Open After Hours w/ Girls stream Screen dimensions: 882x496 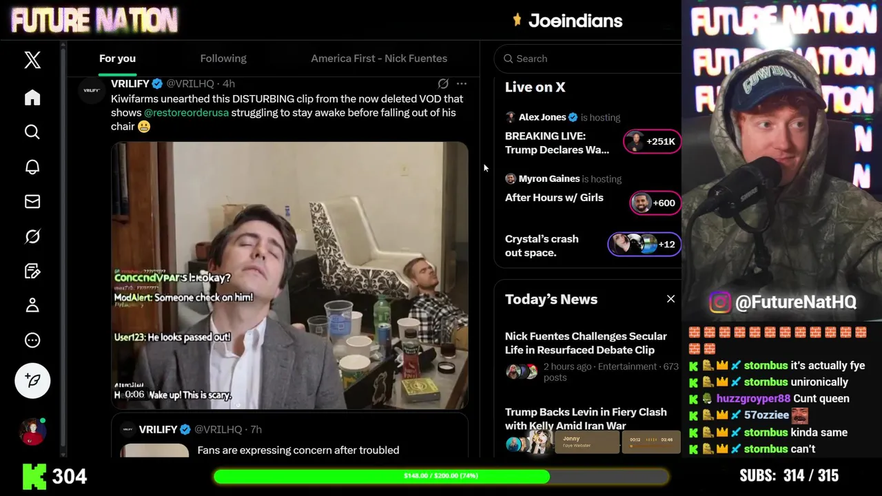[554, 198]
